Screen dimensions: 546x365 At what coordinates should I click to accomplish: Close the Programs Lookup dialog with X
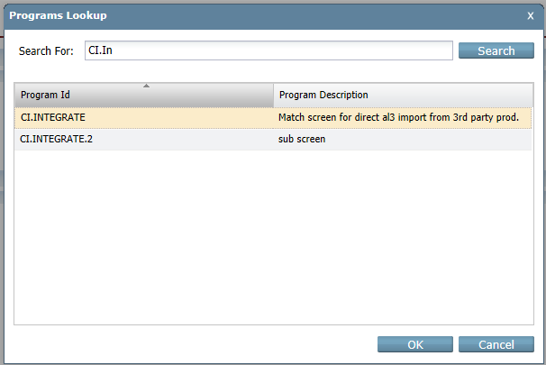[x=530, y=15]
